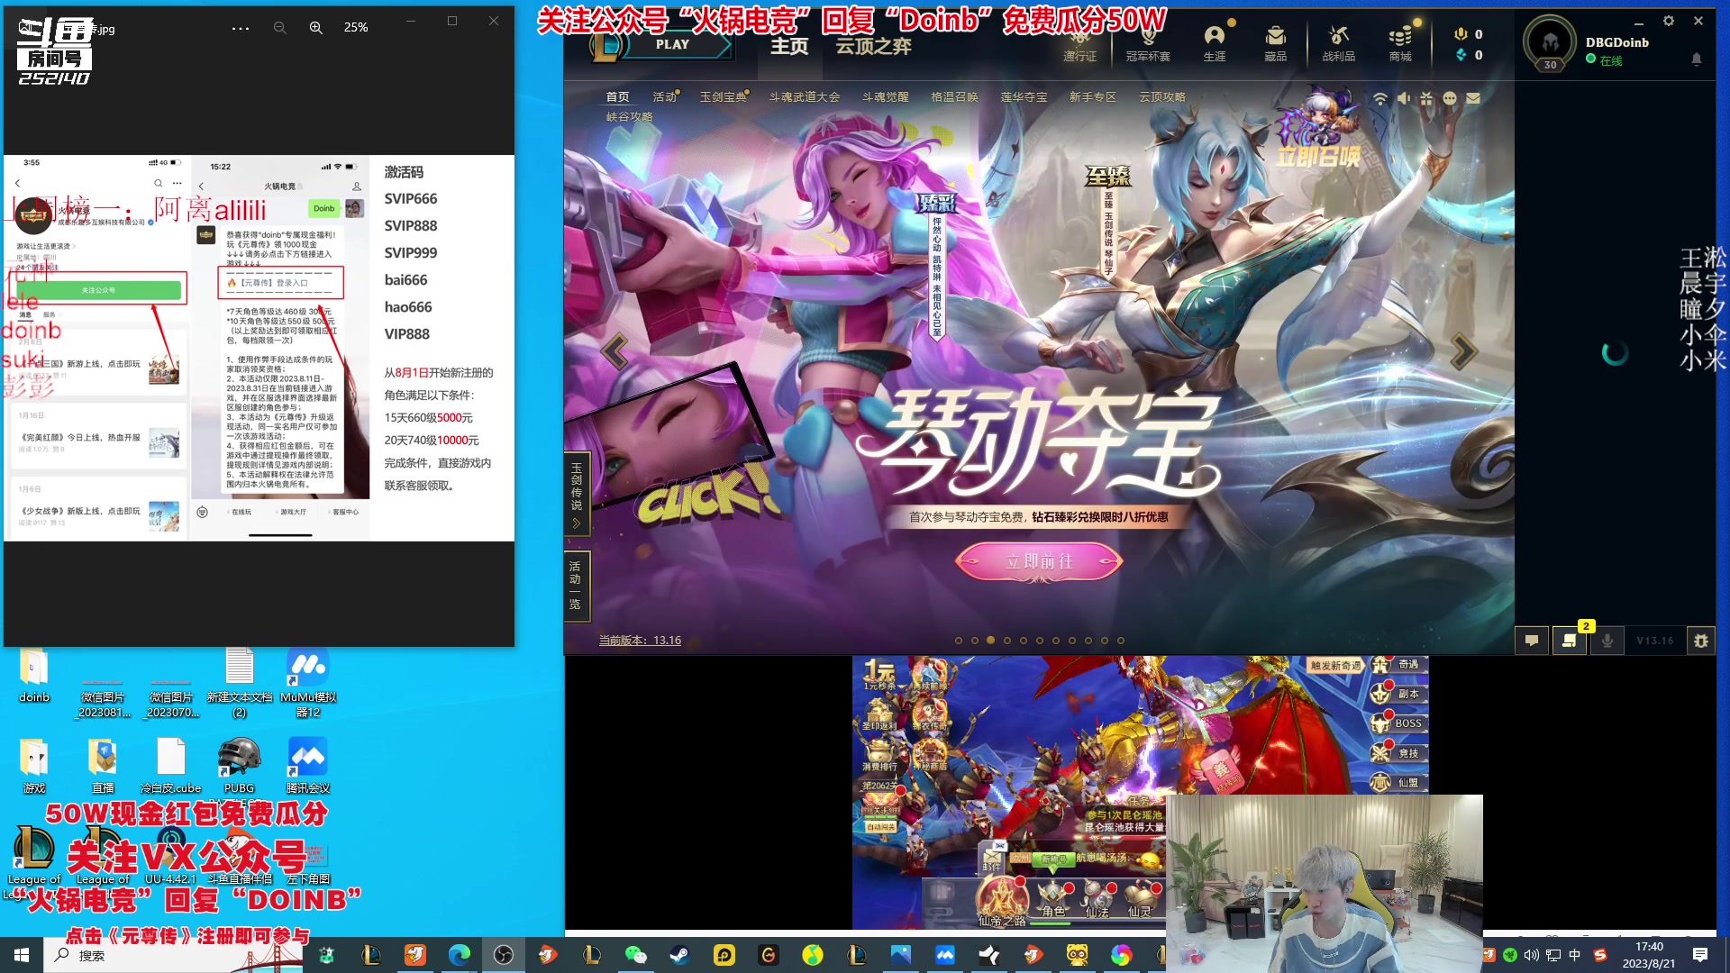Screen dimensions: 1730x973
Task: Open the 在线 status dropdown
Action: click(1605, 60)
